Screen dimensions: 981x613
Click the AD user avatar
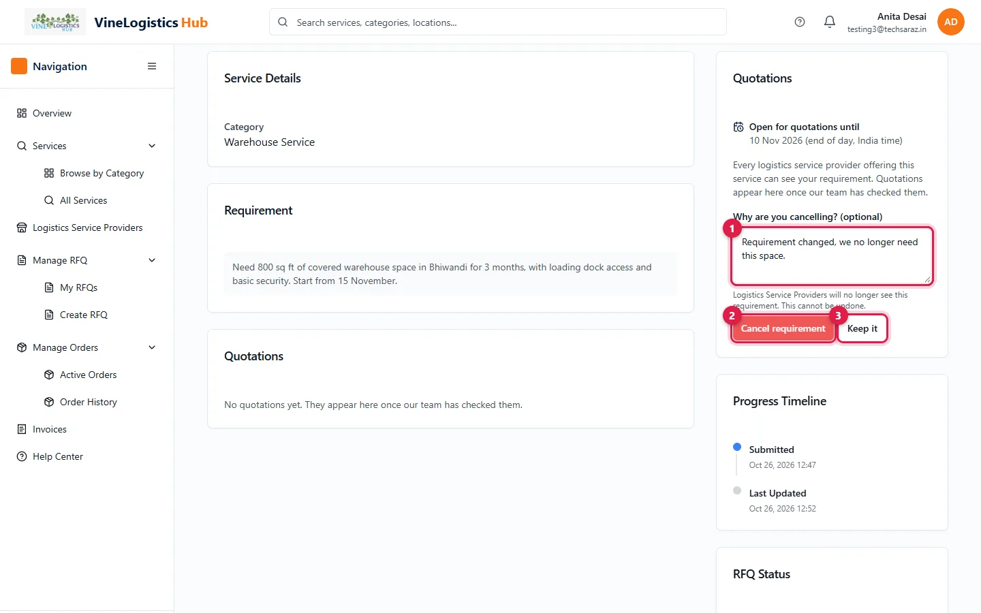point(951,22)
